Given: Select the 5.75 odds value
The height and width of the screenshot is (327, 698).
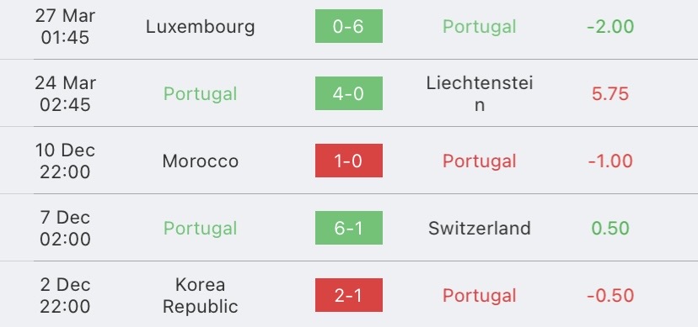Looking at the screenshot, I should [610, 93].
